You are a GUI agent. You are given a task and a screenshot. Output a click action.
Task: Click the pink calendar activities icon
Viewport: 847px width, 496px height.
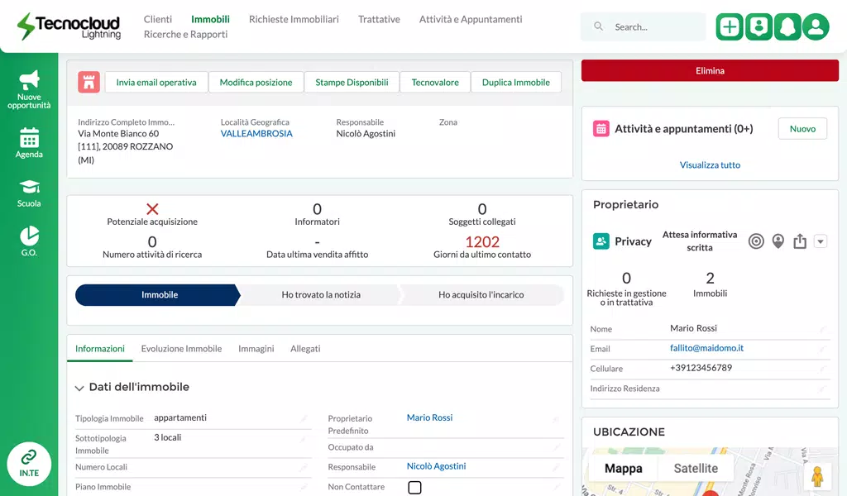[601, 128]
